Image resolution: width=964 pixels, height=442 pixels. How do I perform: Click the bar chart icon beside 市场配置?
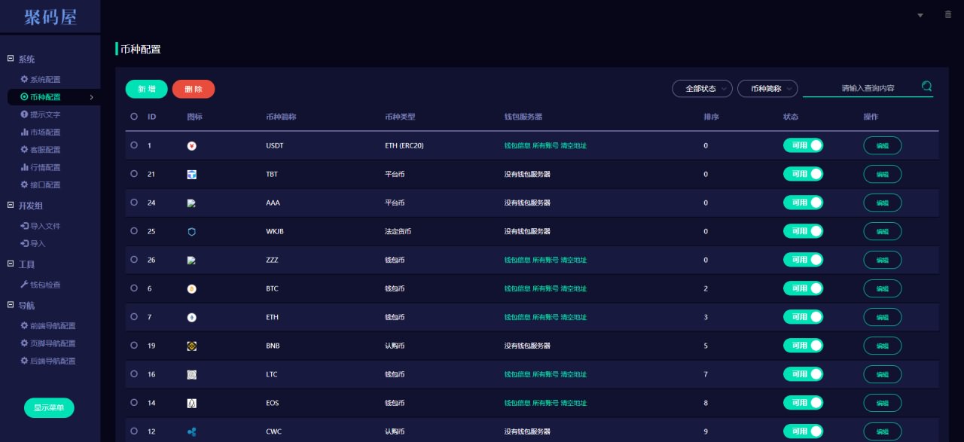[x=24, y=132]
